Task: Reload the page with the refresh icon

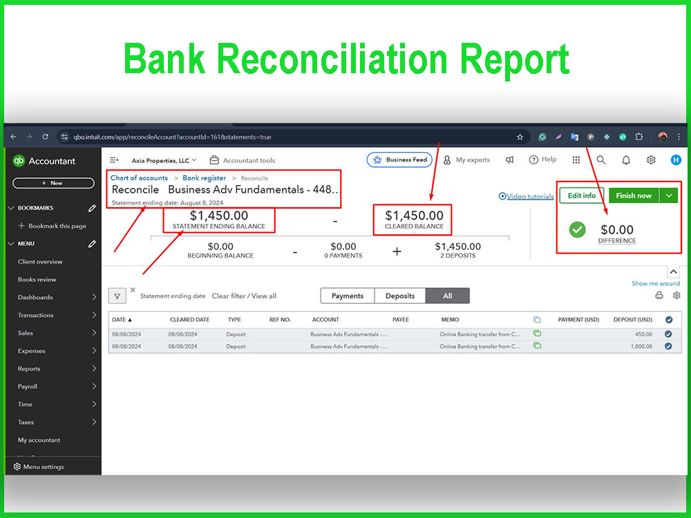Action: coord(45,137)
